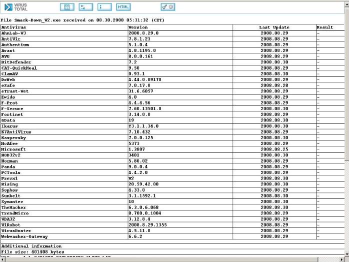
Task: Select the 'TheHacker' antivirus name
Action: [x=13, y=207]
